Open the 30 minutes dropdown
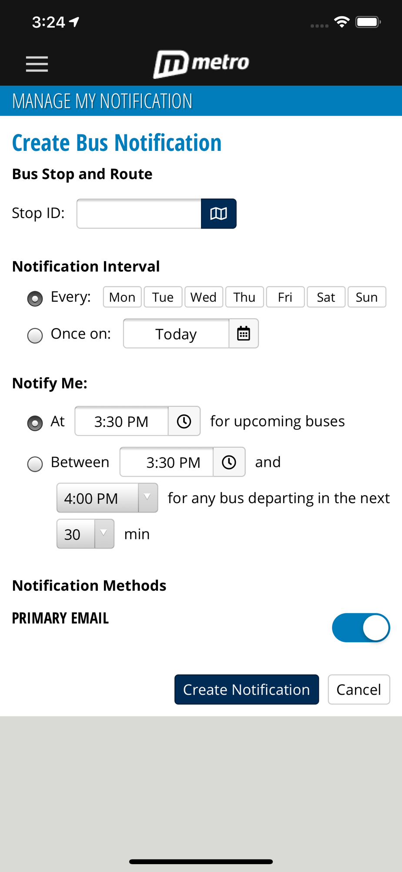This screenshot has width=402, height=872. point(85,534)
